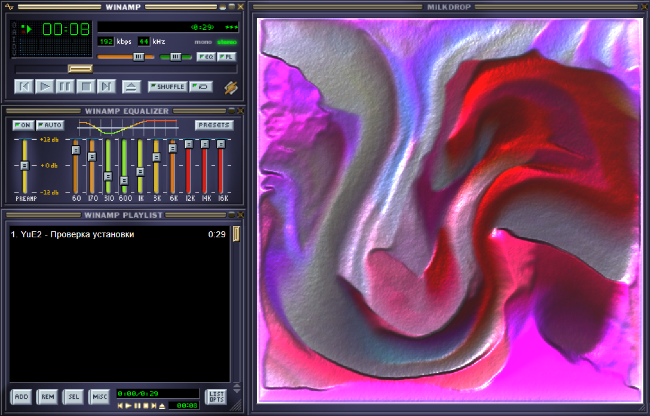Start playback with the large Play button
This screenshot has height=416, width=650.
tap(44, 87)
